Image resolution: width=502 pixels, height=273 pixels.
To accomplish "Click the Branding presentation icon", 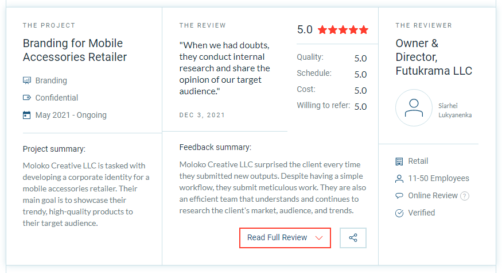I will (27, 80).
